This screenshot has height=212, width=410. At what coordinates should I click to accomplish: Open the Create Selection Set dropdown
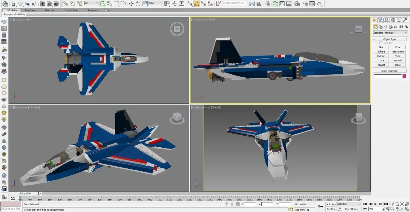point(234,3)
